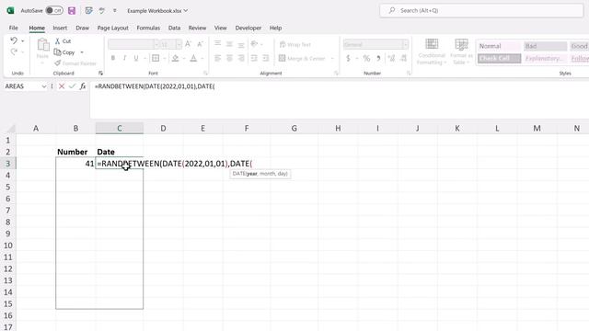This screenshot has width=589, height=331.
Task: Click the Format Painter brush
Action: [57, 63]
